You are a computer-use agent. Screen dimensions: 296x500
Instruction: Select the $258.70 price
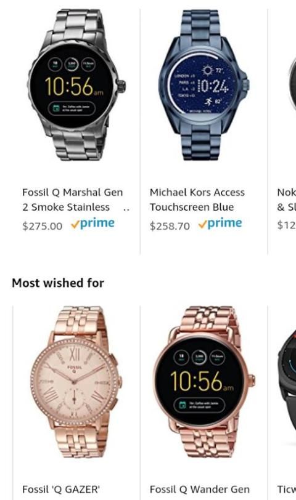170,226
